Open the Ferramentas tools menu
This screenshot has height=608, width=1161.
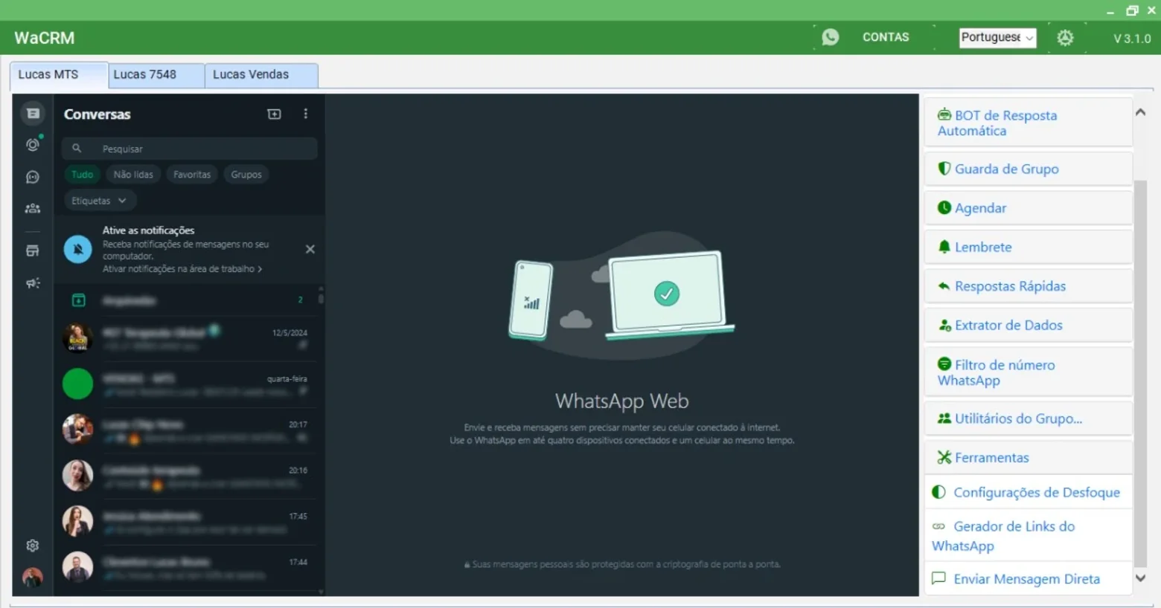tap(1029, 458)
